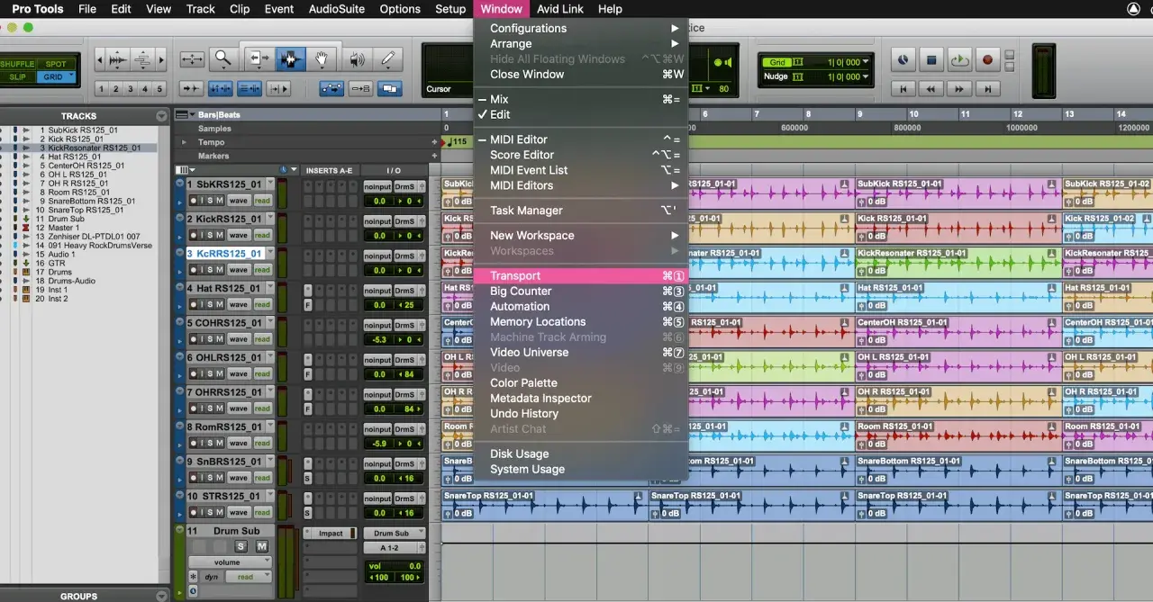The image size is (1153, 602).
Task: Click the horizontal zoom toggle button
Action: (192, 58)
